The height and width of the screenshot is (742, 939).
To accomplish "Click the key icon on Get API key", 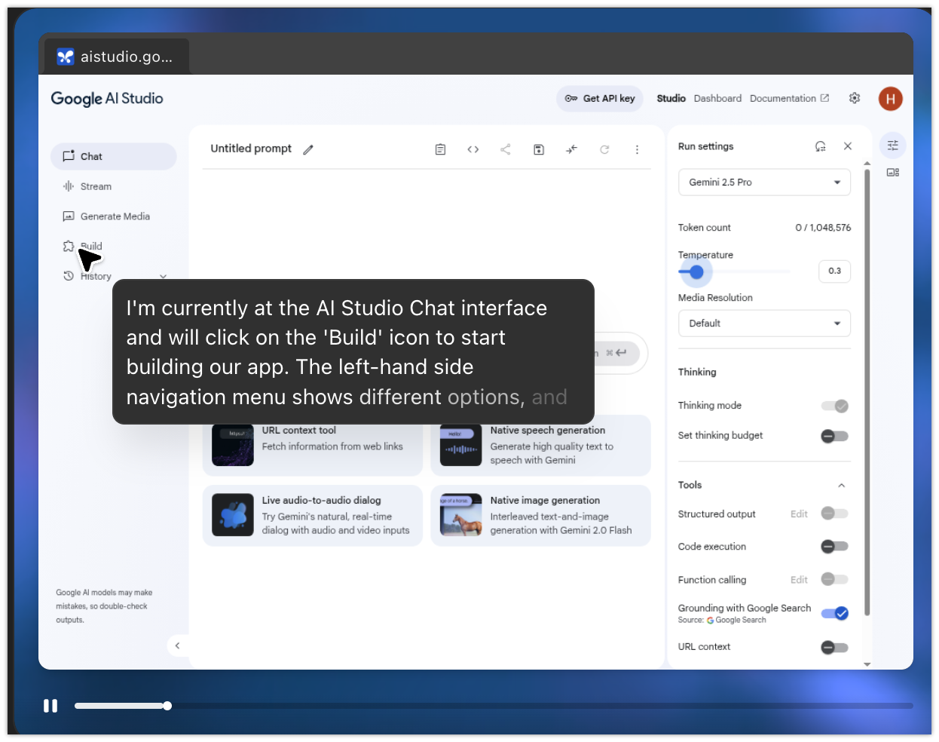I will (571, 98).
